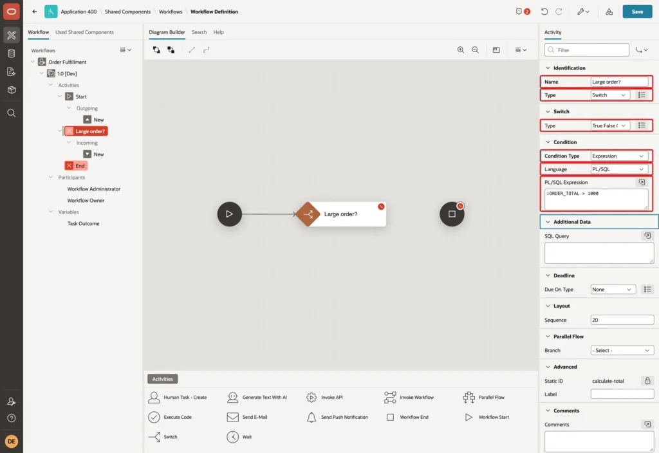
Task: Open Due On Type quick pick list
Action: click(x=647, y=289)
